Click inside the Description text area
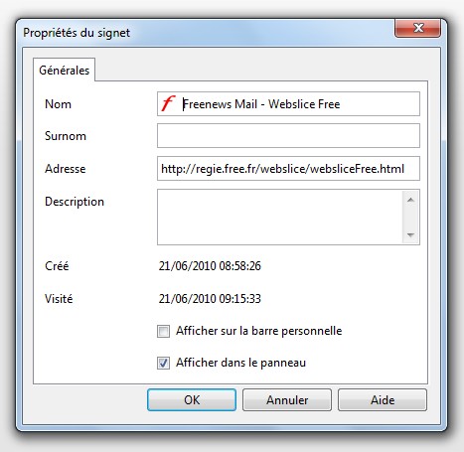464x452 pixels. [280, 218]
